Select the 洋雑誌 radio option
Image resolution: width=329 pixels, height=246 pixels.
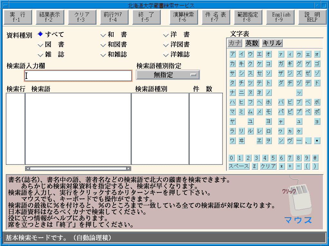(176, 55)
